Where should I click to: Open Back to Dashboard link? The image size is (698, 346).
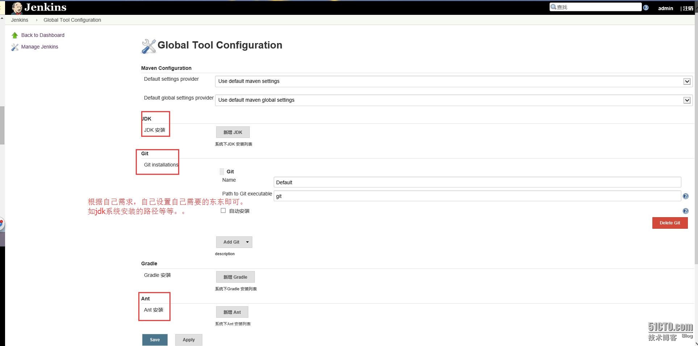tap(43, 35)
